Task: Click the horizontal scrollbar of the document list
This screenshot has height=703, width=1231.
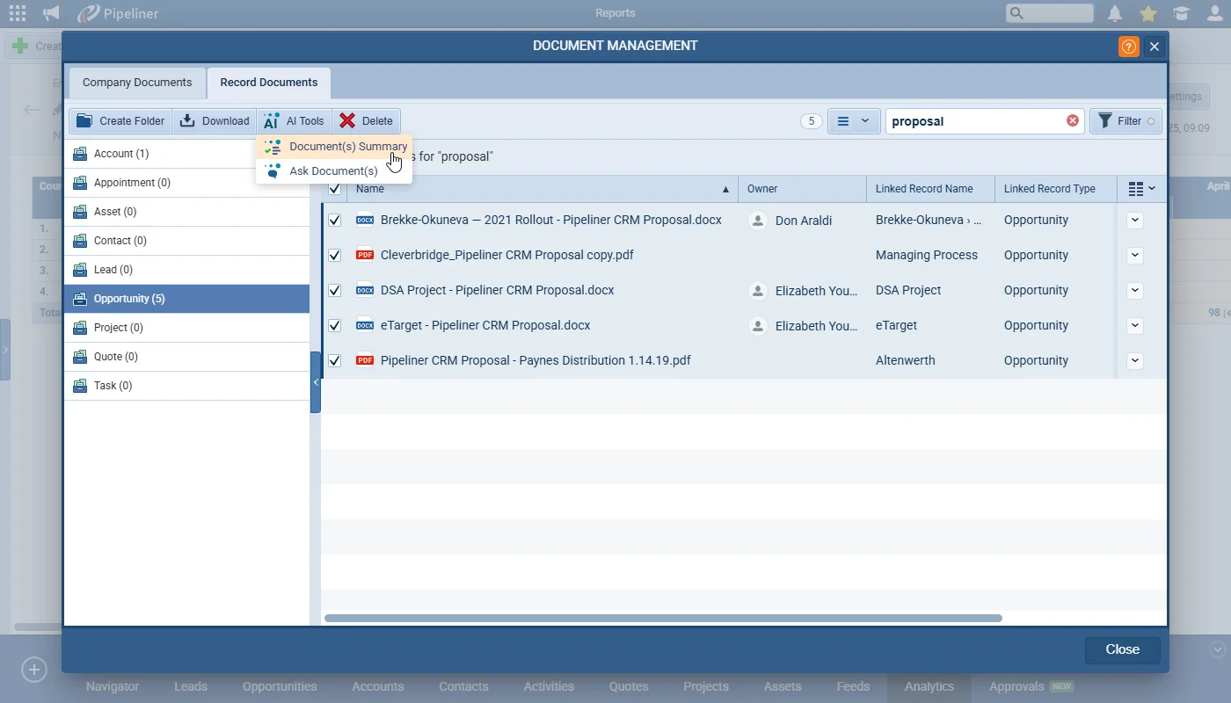Action: pos(663,619)
